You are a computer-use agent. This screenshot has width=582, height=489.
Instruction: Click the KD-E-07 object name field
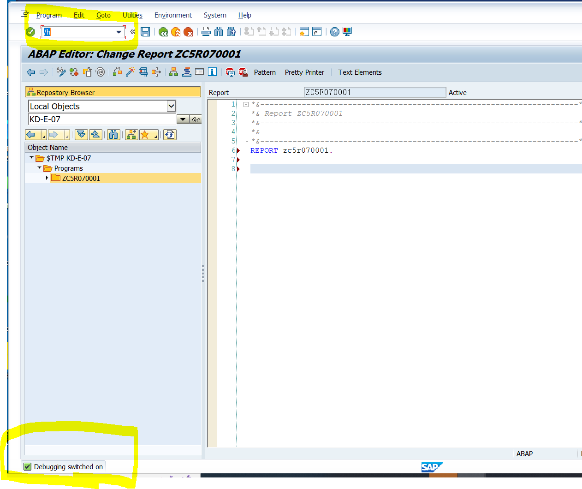pyautogui.click(x=102, y=119)
